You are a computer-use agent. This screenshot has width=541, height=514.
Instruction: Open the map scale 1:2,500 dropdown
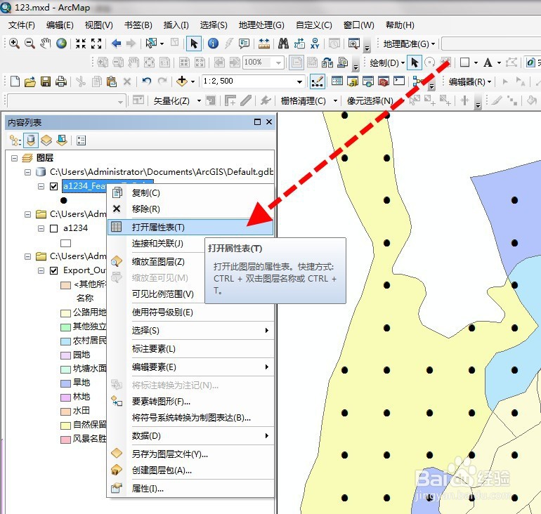(x=299, y=81)
